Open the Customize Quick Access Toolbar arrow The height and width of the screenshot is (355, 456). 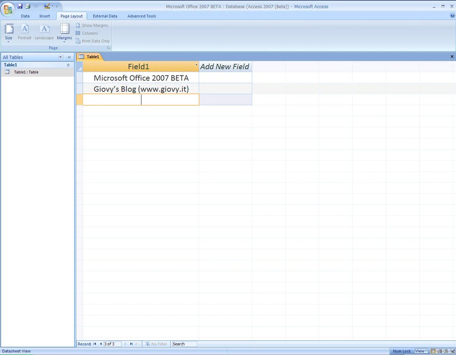pyautogui.click(x=57, y=6)
